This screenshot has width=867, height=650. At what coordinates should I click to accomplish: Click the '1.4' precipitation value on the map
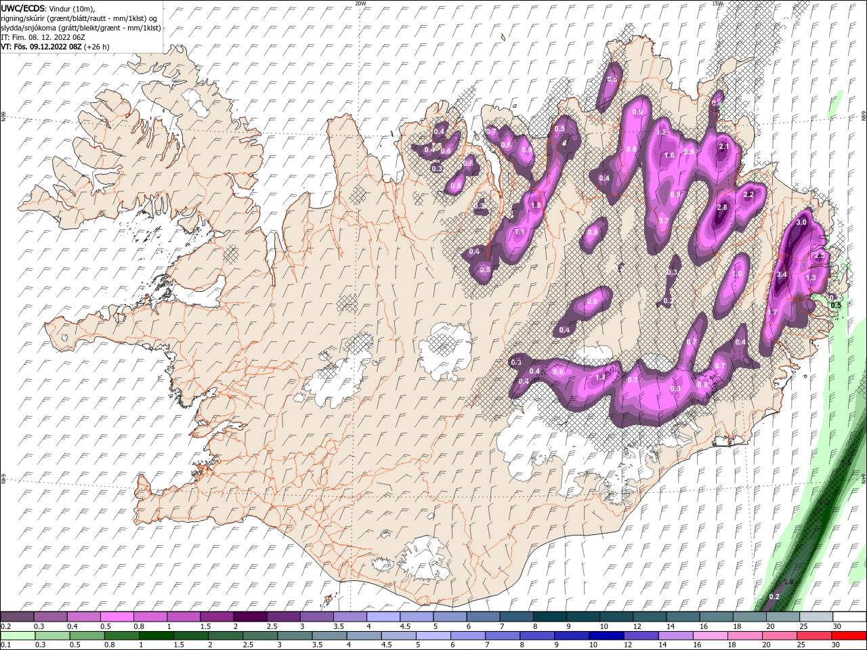pyautogui.click(x=600, y=377)
